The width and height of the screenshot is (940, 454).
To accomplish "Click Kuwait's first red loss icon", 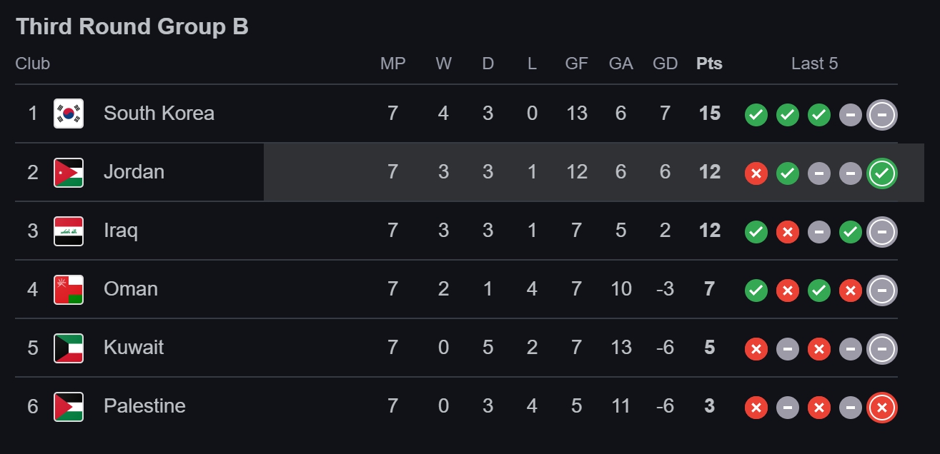I will (756, 348).
